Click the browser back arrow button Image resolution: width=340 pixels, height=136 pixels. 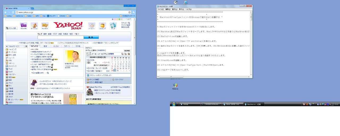(x=5, y=12)
